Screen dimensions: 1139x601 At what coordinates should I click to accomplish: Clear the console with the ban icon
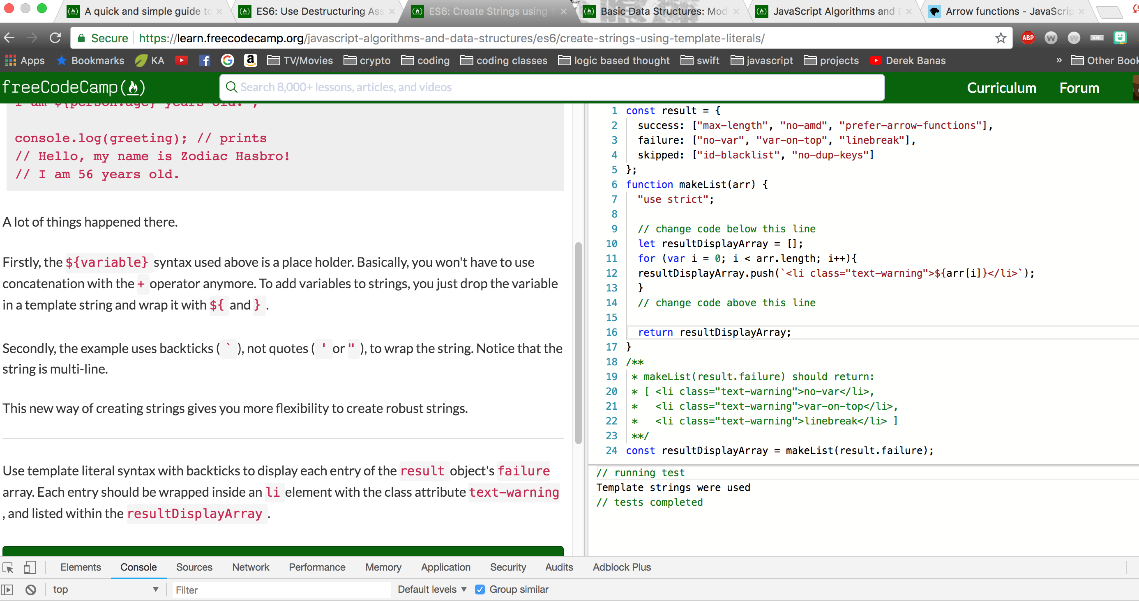30,590
